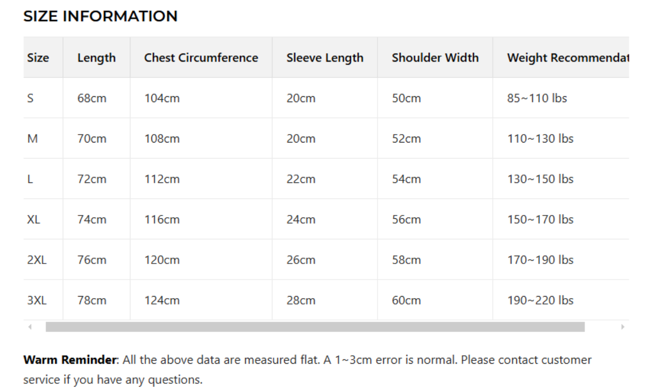Select the S size row label
The height and width of the screenshot is (389, 652).
pos(31,98)
